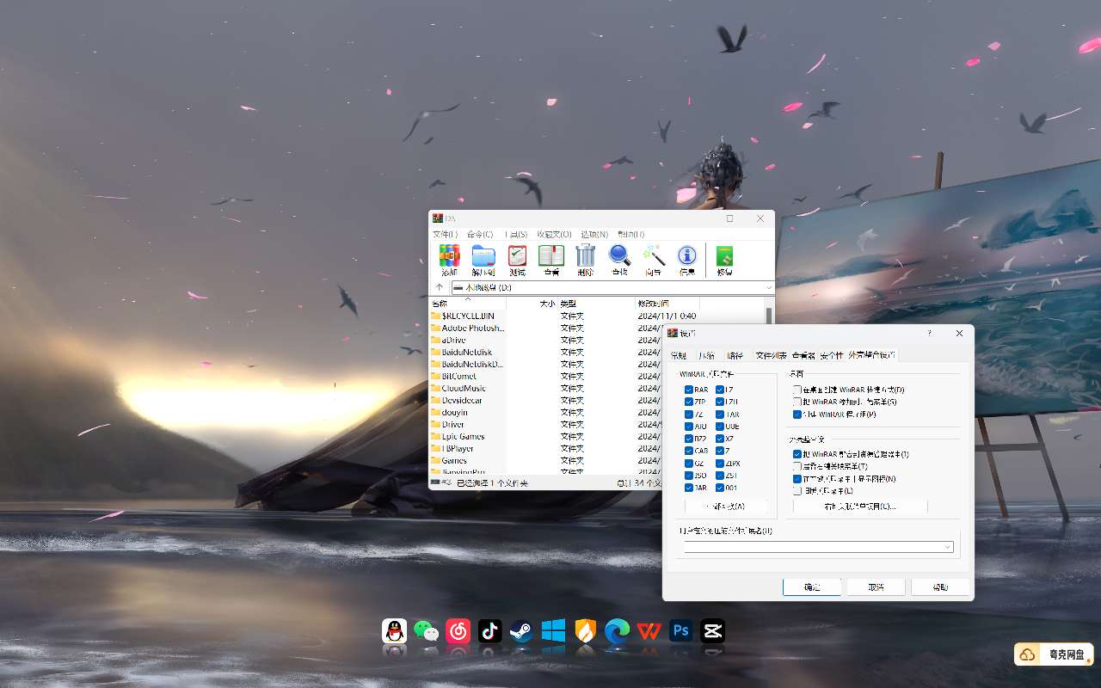
Task: Open the Commands (命令) menu
Action: 480,234
